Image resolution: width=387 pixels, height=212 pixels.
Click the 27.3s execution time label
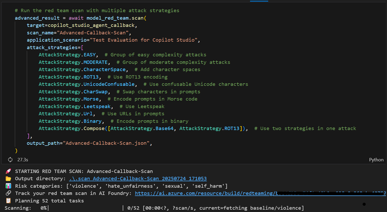(x=23, y=160)
